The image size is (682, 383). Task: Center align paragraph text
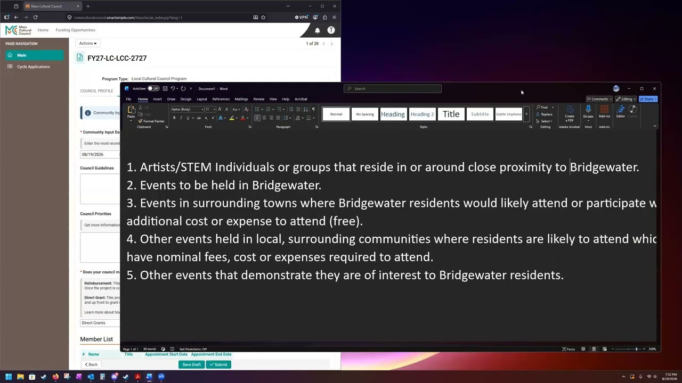[264, 118]
